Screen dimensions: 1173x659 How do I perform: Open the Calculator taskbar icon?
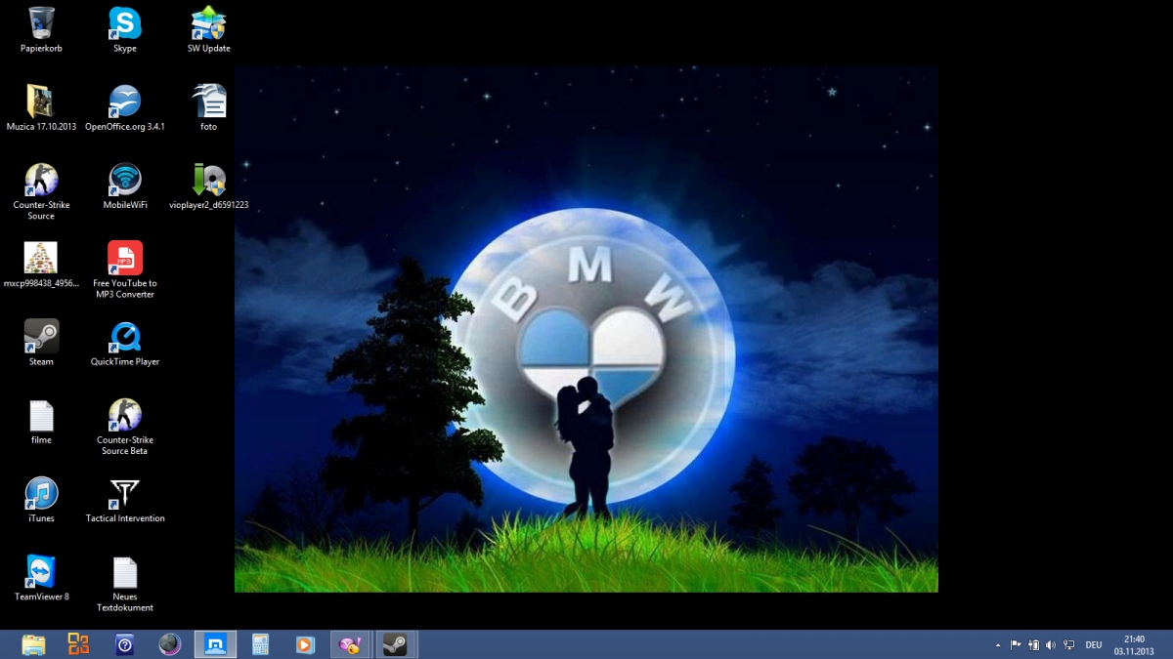pos(260,644)
